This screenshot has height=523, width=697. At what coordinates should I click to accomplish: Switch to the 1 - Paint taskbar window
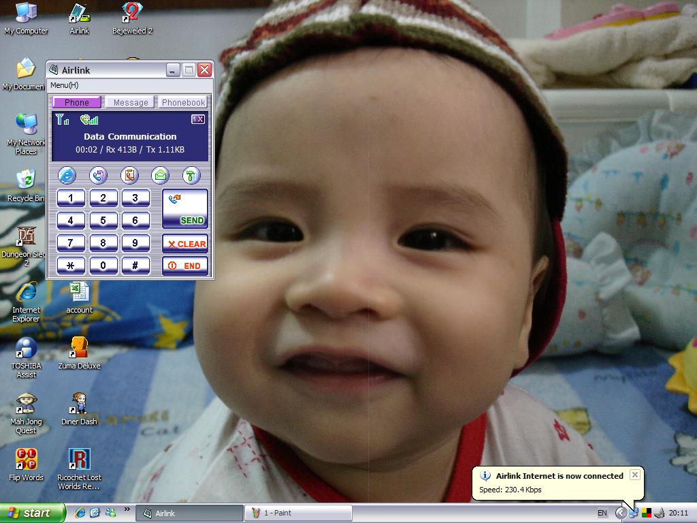point(298,513)
